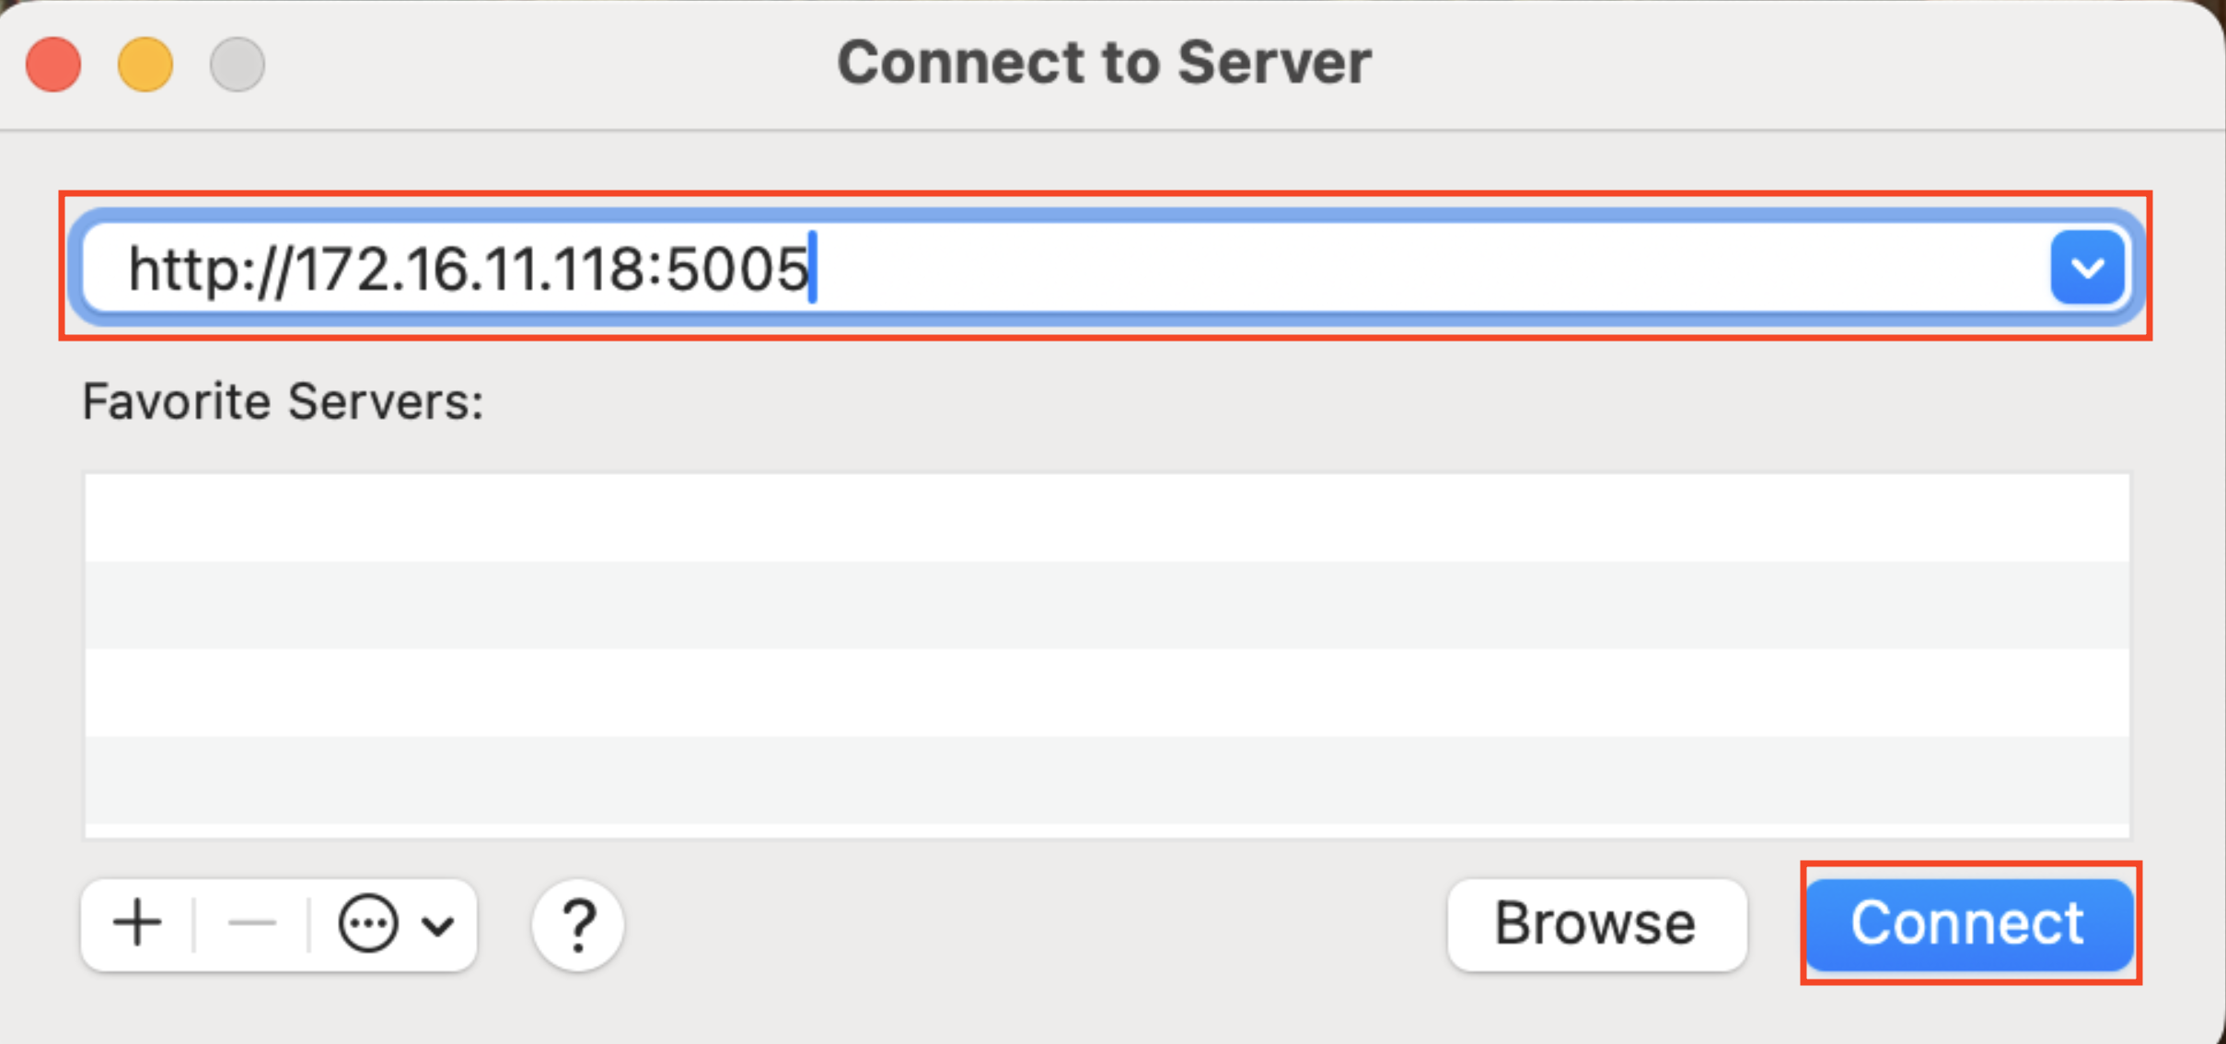The height and width of the screenshot is (1044, 2226).
Task: Minimize the window with the yellow button
Action: pos(145,64)
